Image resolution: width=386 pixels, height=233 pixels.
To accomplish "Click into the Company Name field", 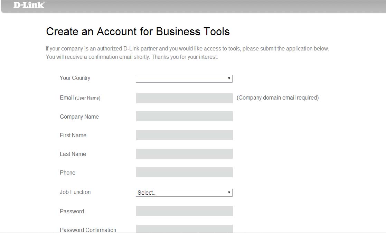I will [184, 116].
